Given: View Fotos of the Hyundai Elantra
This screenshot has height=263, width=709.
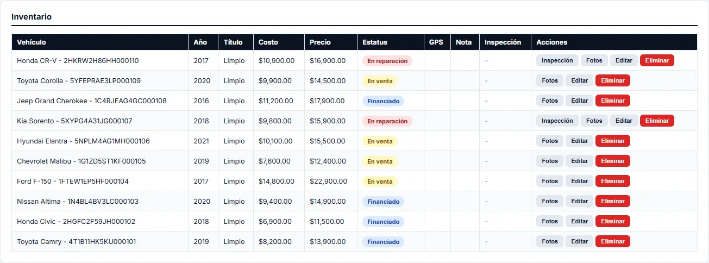Looking at the screenshot, I should pyautogui.click(x=550, y=141).
